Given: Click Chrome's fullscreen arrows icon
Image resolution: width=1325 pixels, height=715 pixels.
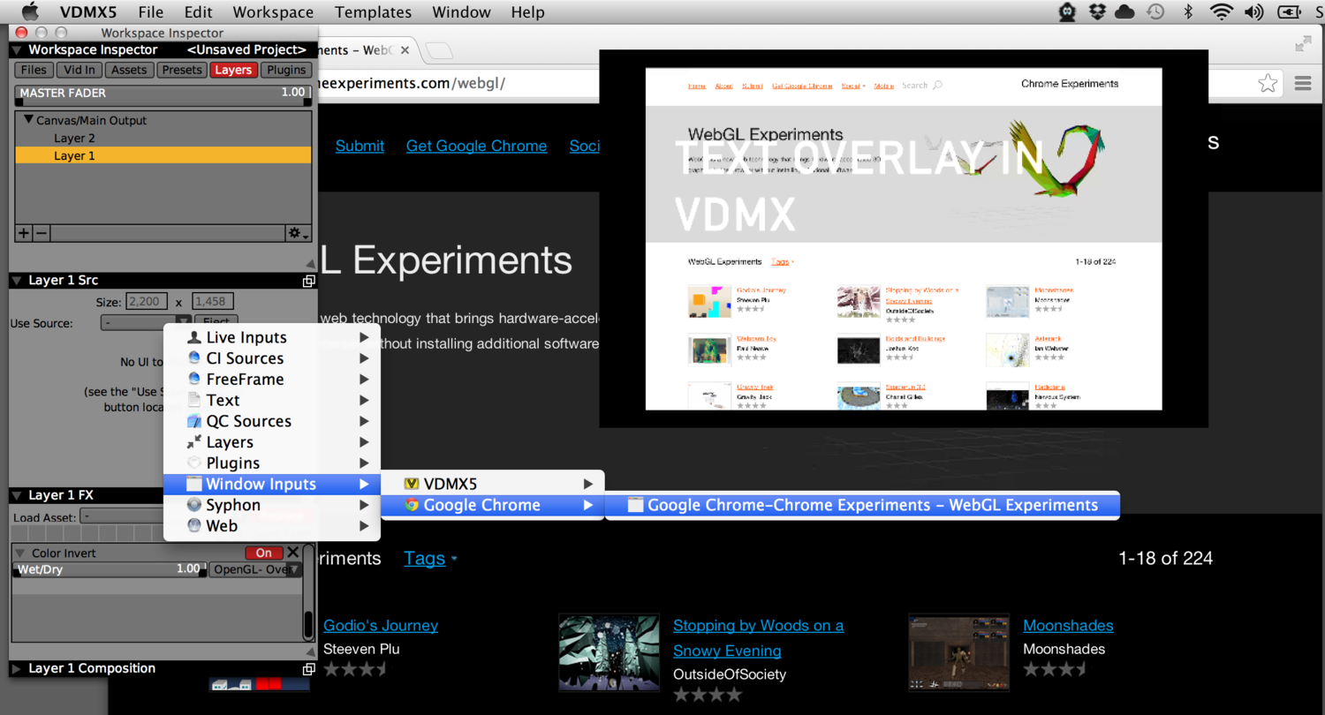Looking at the screenshot, I should coord(1303,43).
